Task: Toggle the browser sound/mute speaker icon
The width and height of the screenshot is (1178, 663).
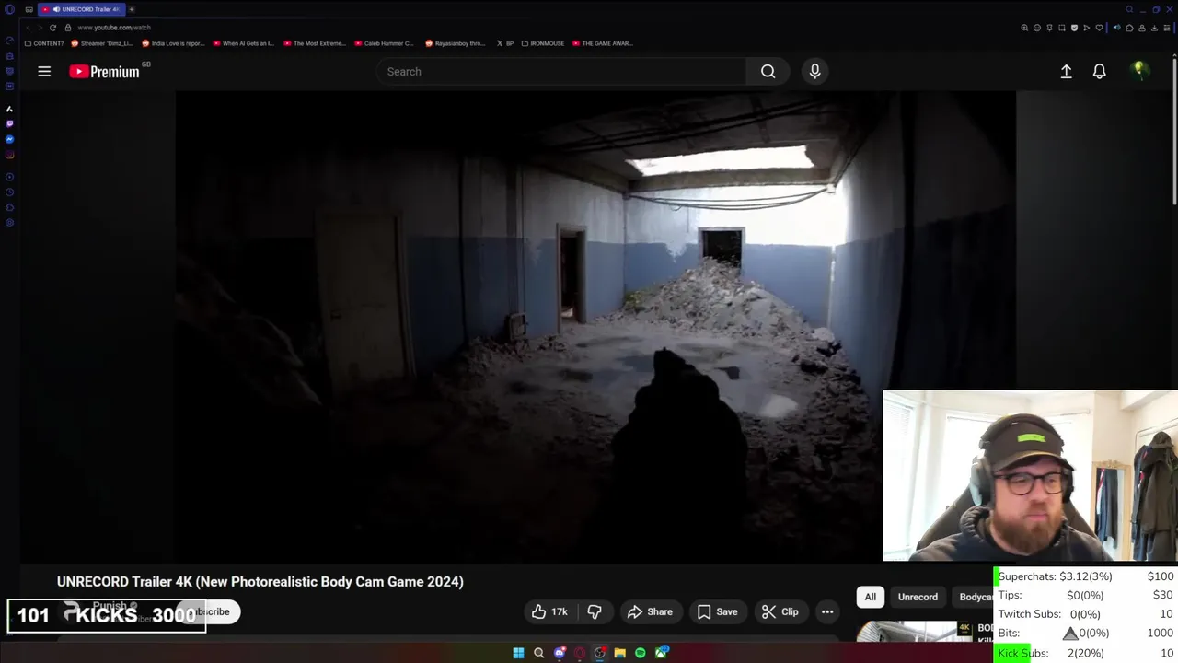Action: (x=1117, y=28)
